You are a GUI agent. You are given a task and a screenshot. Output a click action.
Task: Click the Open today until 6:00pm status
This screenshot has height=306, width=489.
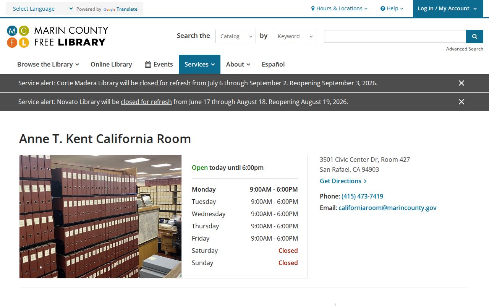click(228, 168)
